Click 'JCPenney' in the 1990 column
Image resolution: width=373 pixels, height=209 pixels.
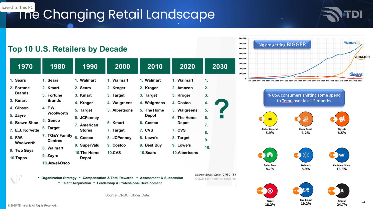click(x=89, y=118)
